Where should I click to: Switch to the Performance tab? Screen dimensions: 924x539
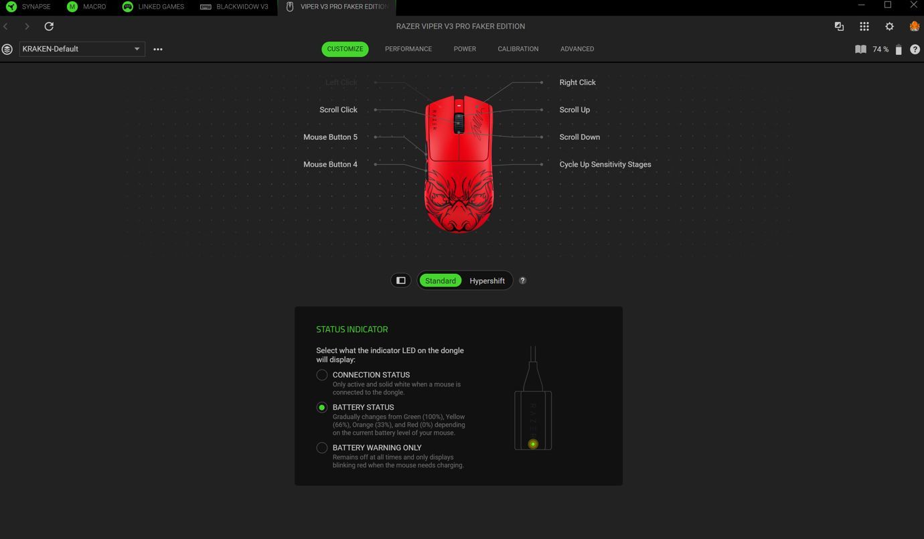tap(408, 49)
